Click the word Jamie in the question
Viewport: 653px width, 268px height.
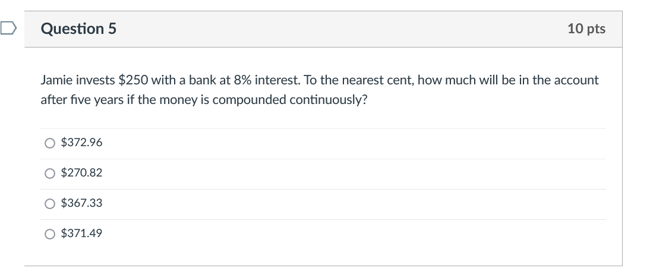click(56, 80)
